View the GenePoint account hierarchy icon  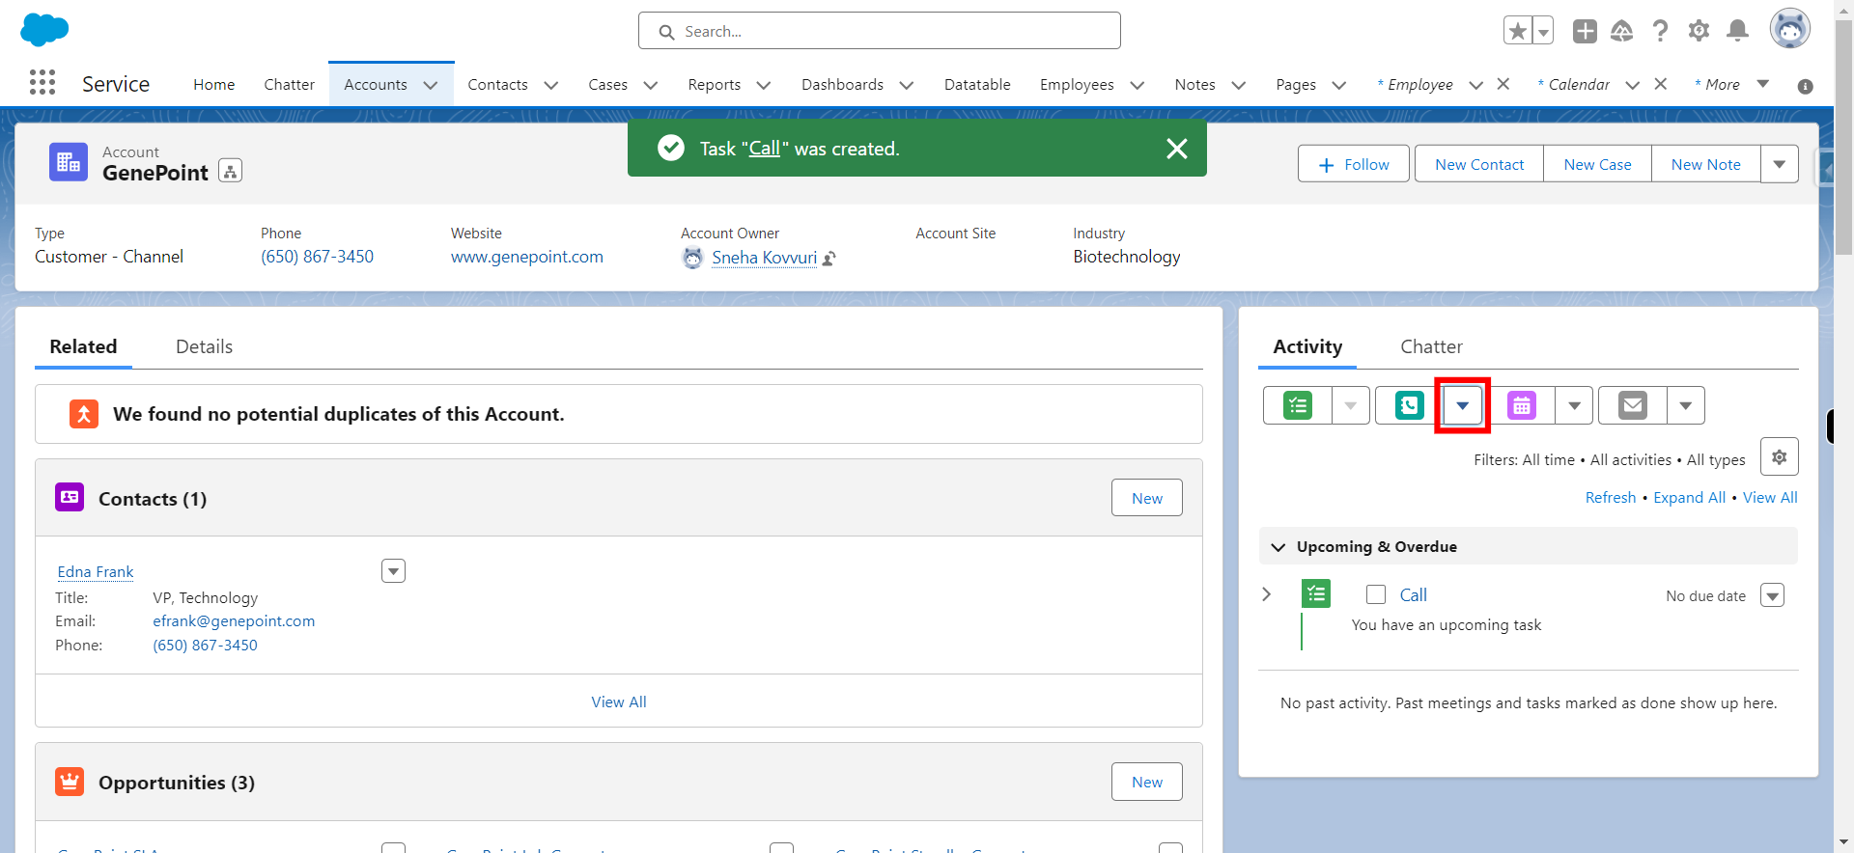[x=230, y=172]
